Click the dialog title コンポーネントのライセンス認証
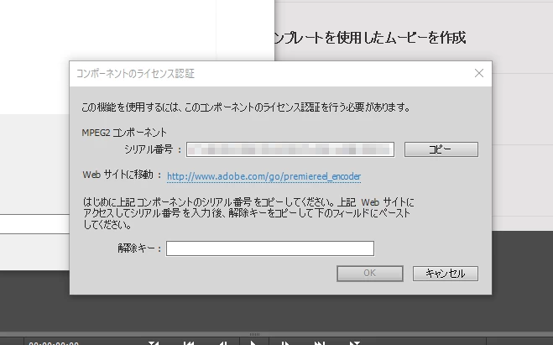 pyautogui.click(x=135, y=73)
